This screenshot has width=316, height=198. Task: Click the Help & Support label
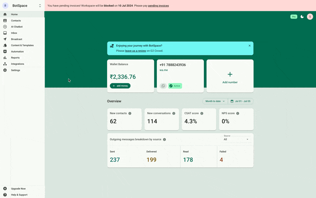coord(19,195)
